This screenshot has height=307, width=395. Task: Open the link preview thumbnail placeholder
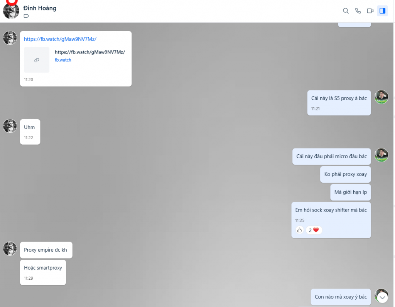point(37,60)
